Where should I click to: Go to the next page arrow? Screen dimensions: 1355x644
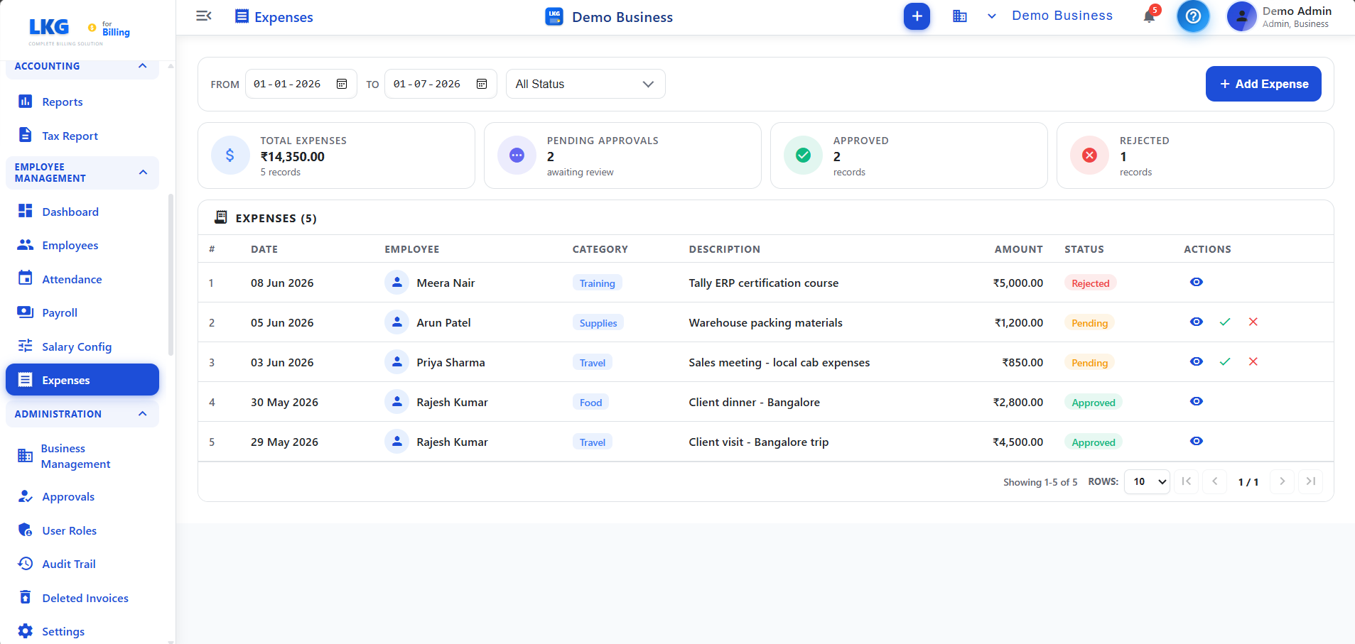1282,481
